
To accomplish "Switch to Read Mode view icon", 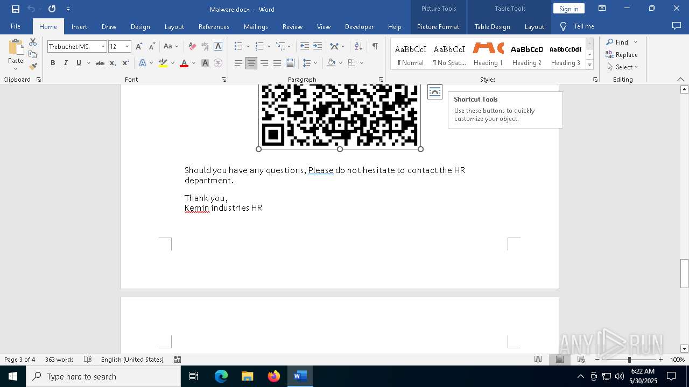I will click(538, 360).
